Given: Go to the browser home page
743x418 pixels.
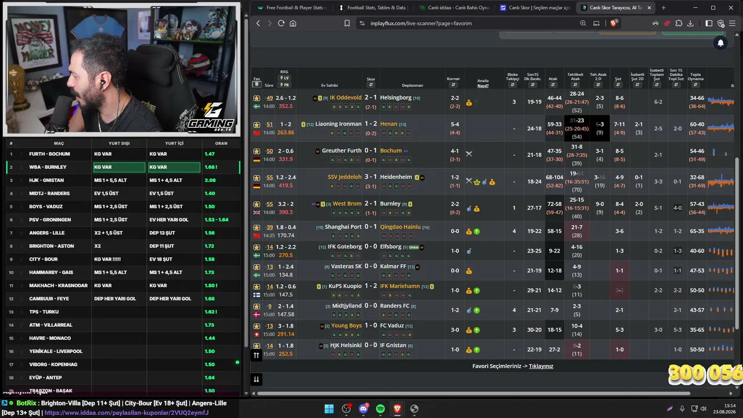Looking at the screenshot, I should [x=293, y=23].
